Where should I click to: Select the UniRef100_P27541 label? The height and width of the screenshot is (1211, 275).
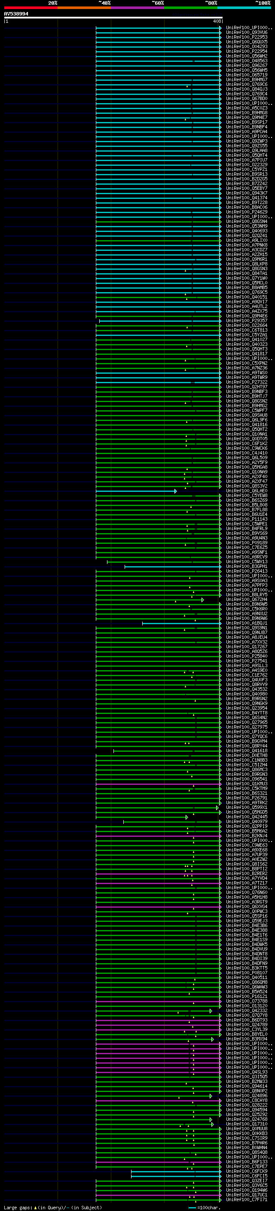pos(247,661)
